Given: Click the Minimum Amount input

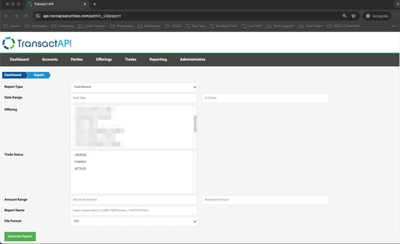Looking at the screenshot, I should tap(134, 200).
